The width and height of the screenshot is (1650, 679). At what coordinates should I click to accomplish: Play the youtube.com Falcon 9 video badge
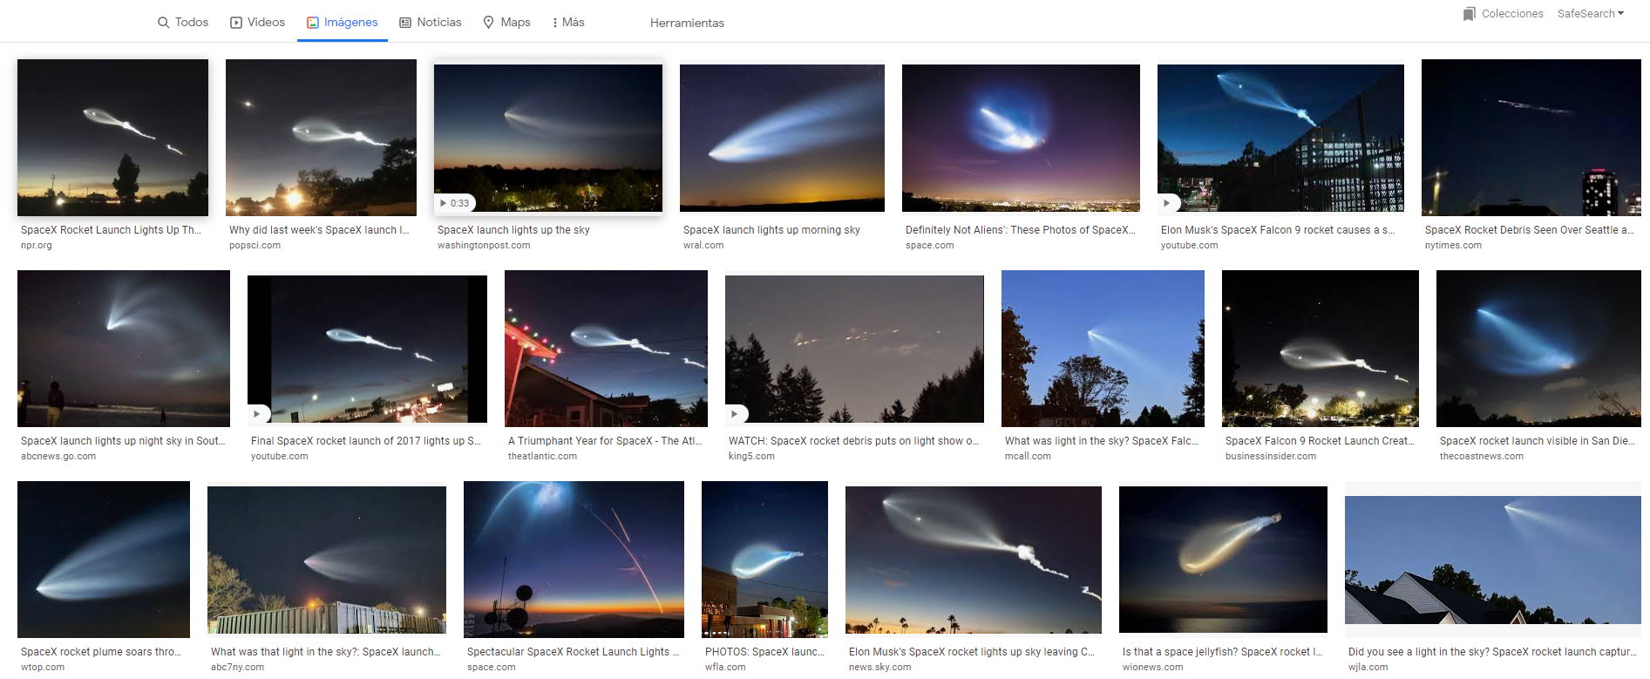click(x=1167, y=203)
